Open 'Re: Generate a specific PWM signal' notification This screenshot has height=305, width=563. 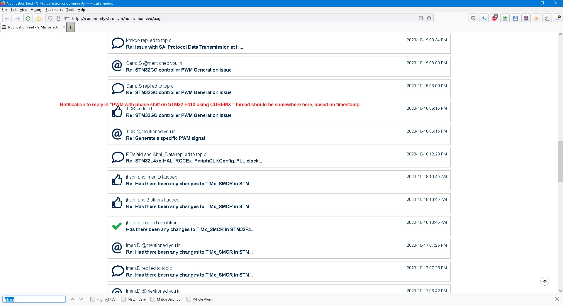click(279, 135)
